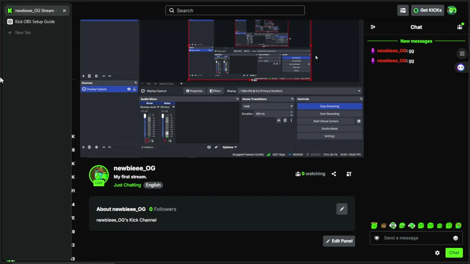Open chat settings gear icon

(437, 253)
